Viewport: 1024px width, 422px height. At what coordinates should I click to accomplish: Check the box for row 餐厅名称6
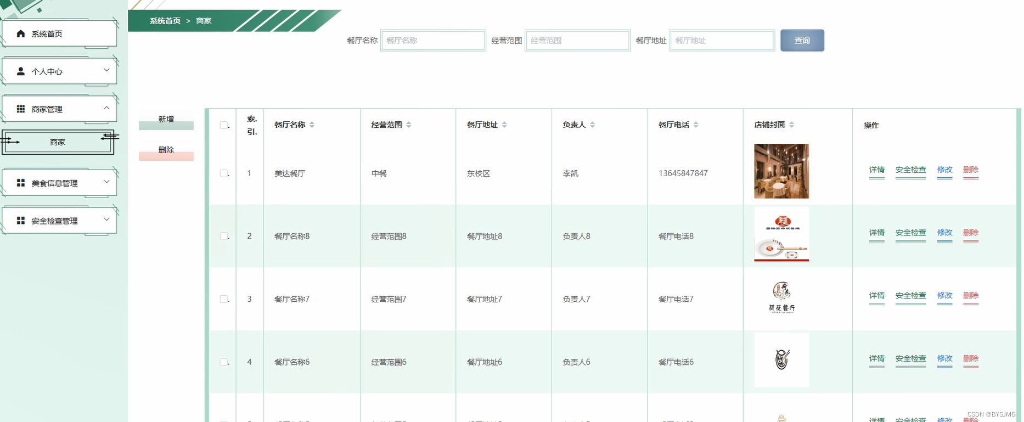click(224, 362)
